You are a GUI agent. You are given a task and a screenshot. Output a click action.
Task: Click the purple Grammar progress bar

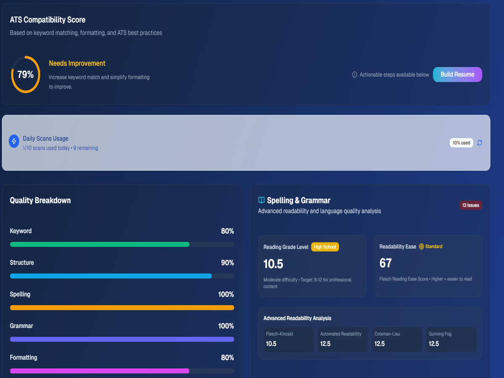tap(122, 339)
